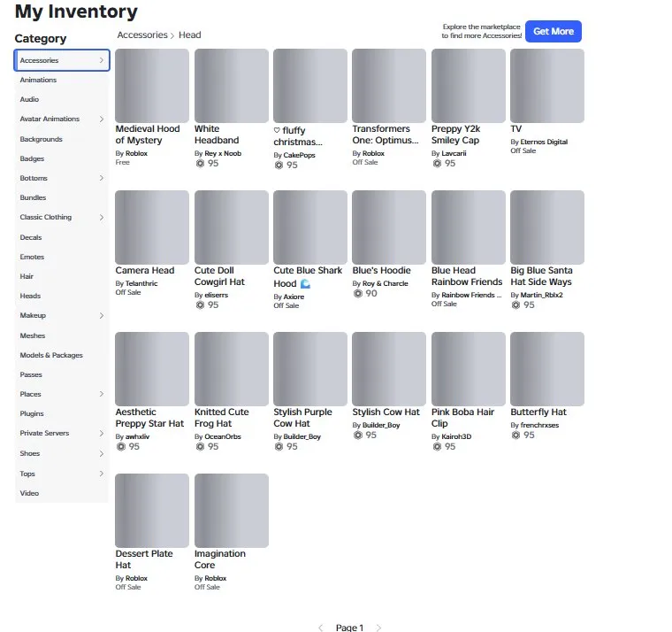Open the Camera Head thumbnail

152,227
